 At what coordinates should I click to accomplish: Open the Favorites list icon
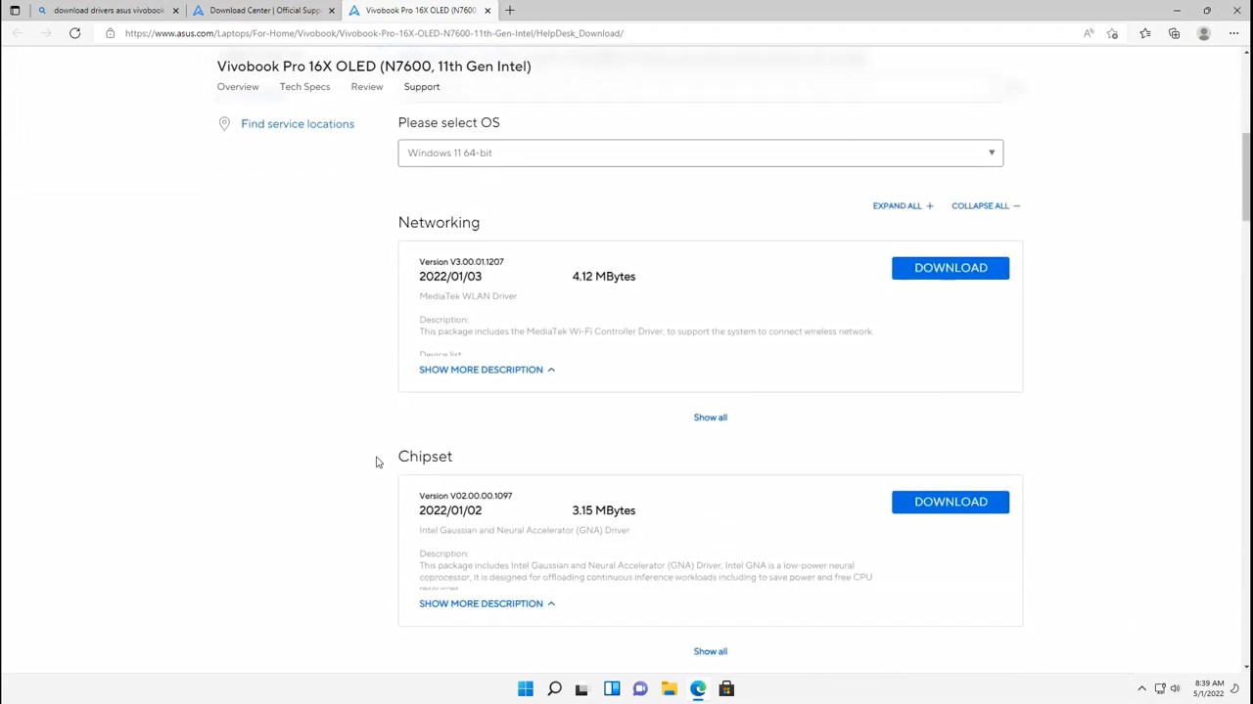click(1145, 33)
